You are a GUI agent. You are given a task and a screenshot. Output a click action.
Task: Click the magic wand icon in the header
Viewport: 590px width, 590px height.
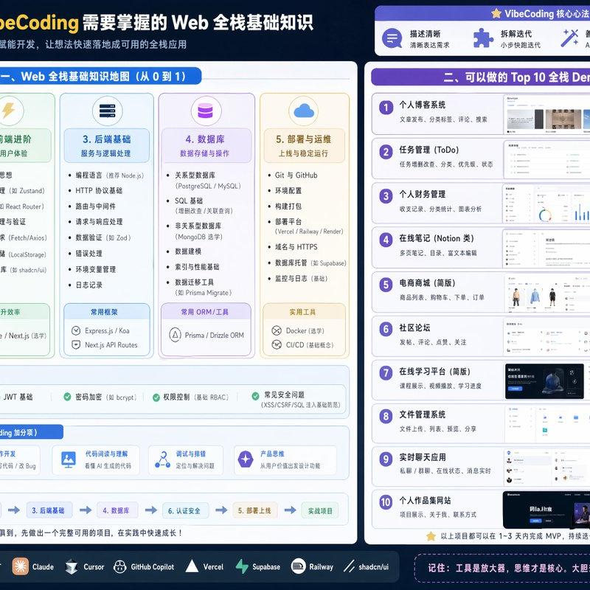click(569, 38)
